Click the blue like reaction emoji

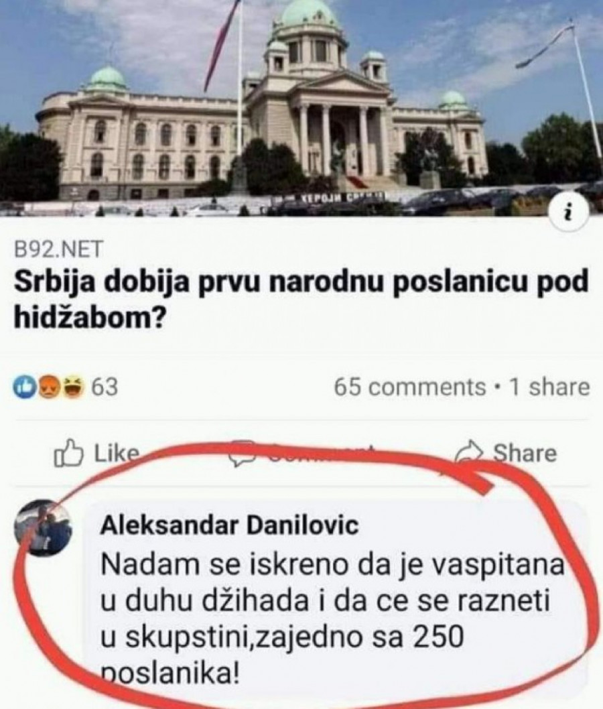point(25,387)
